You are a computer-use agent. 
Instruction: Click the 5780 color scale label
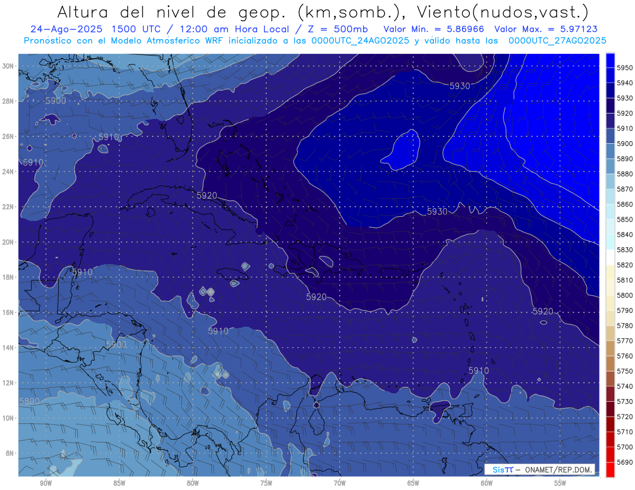[625, 326]
